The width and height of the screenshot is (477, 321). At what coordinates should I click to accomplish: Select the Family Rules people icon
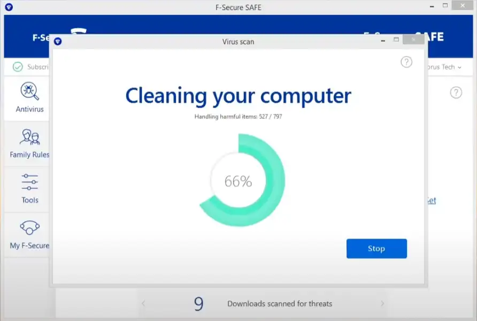click(x=29, y=137)
